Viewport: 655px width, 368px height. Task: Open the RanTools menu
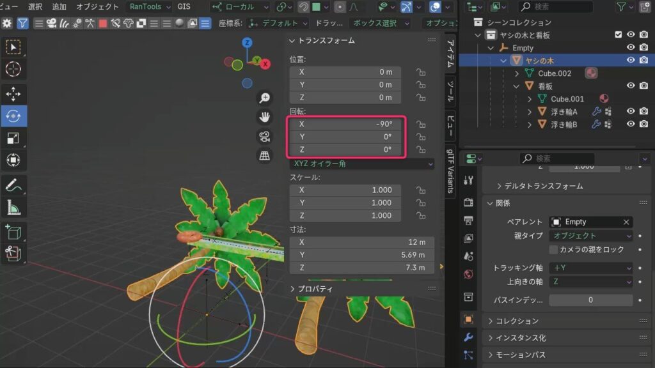(x=150, y=6)
